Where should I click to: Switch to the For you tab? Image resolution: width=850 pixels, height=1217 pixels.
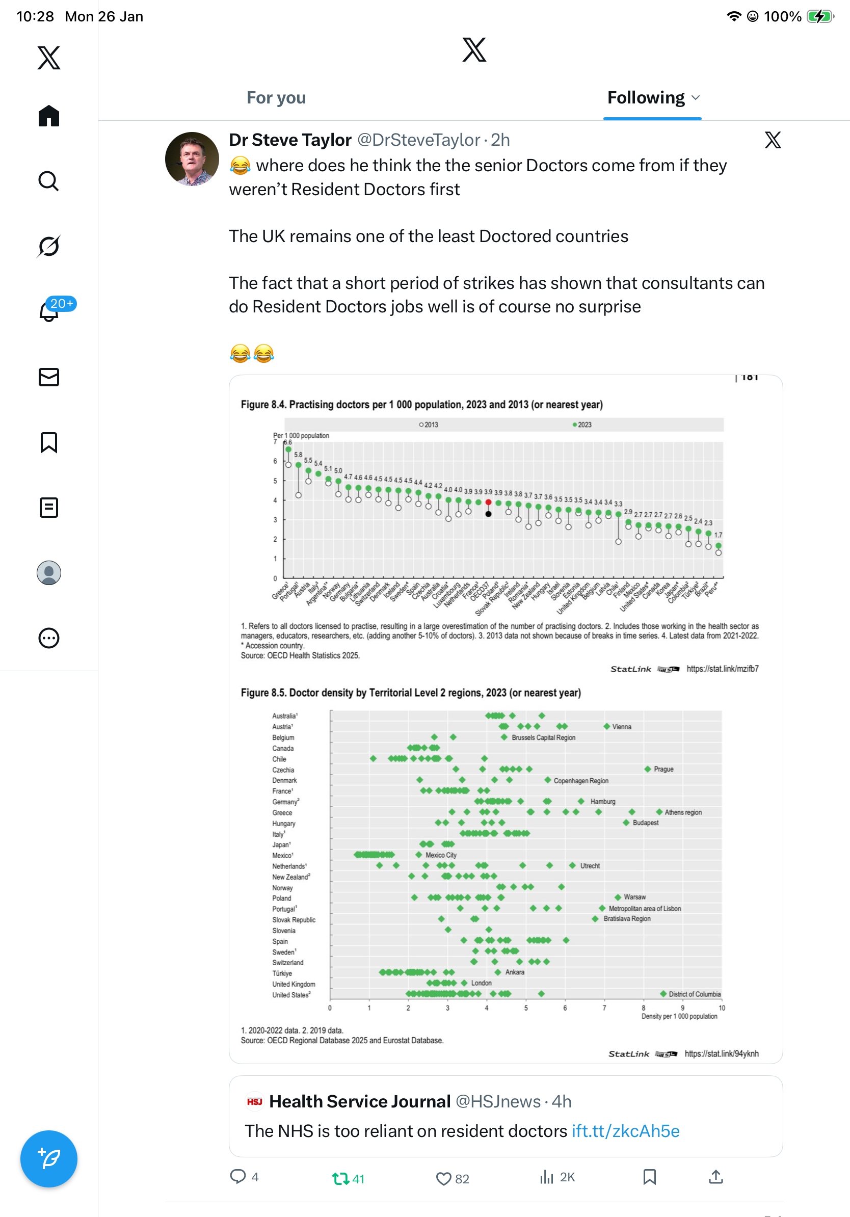click(x=276, y=97)
